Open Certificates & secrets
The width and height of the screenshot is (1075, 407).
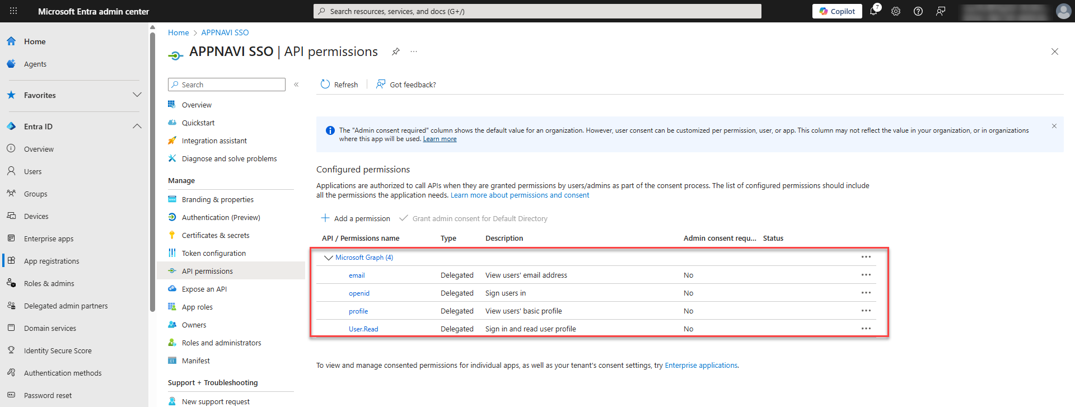pyautogui.click(x=216, y=236)
